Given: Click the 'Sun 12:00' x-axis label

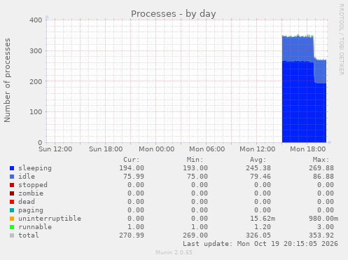Looking at the screenshot, I should point(55,149).
